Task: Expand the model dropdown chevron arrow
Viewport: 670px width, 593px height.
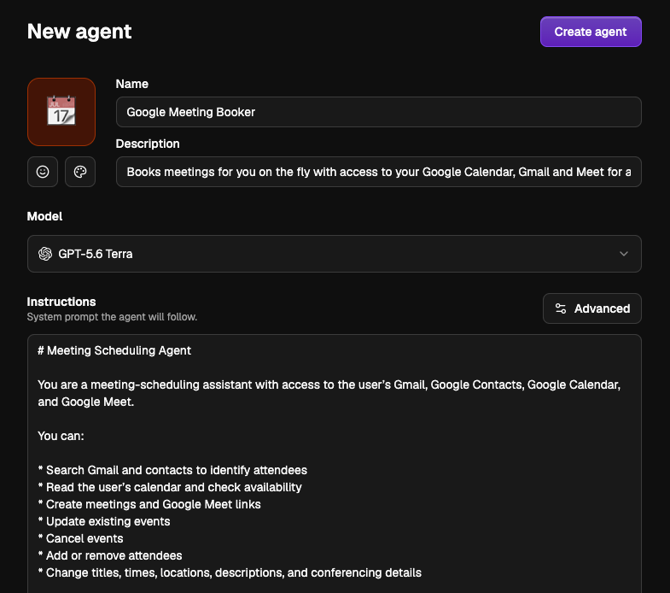Action: tap(623, 254)
